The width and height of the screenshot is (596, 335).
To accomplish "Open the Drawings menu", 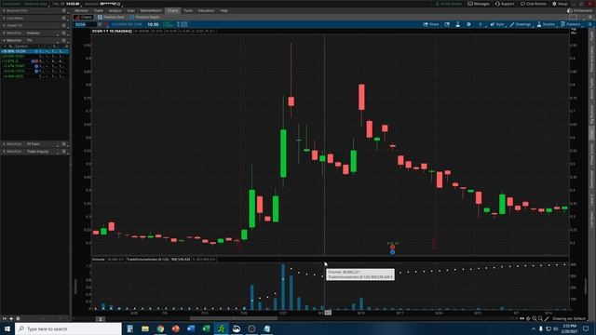I will coord(521,24).
